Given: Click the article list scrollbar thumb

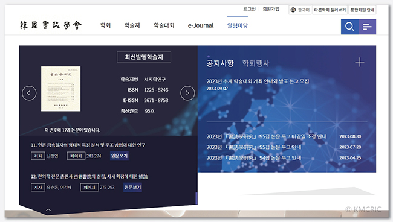Looking at the screenshot, I should tap(197, 198).
